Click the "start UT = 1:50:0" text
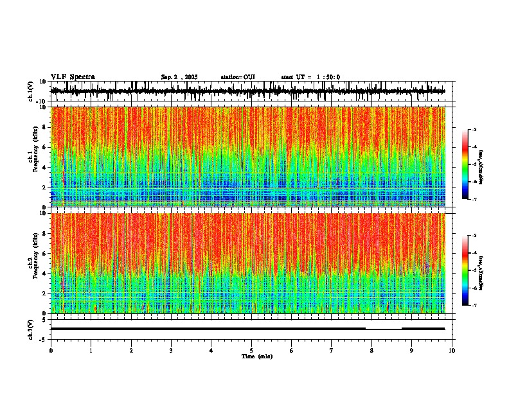 coord(310,77)
